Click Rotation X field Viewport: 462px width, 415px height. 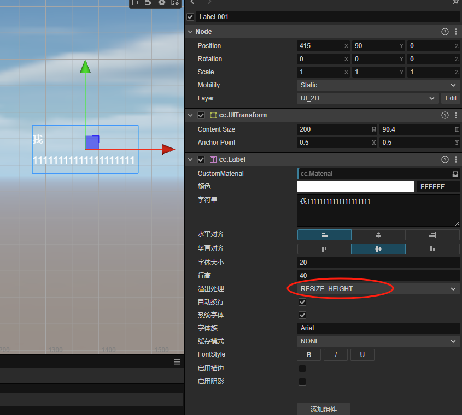pyautogui.click(x=323, y=59)
